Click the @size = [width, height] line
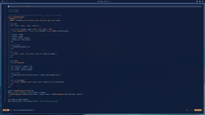This screenshot has height=115, width=205. [21, 38]
